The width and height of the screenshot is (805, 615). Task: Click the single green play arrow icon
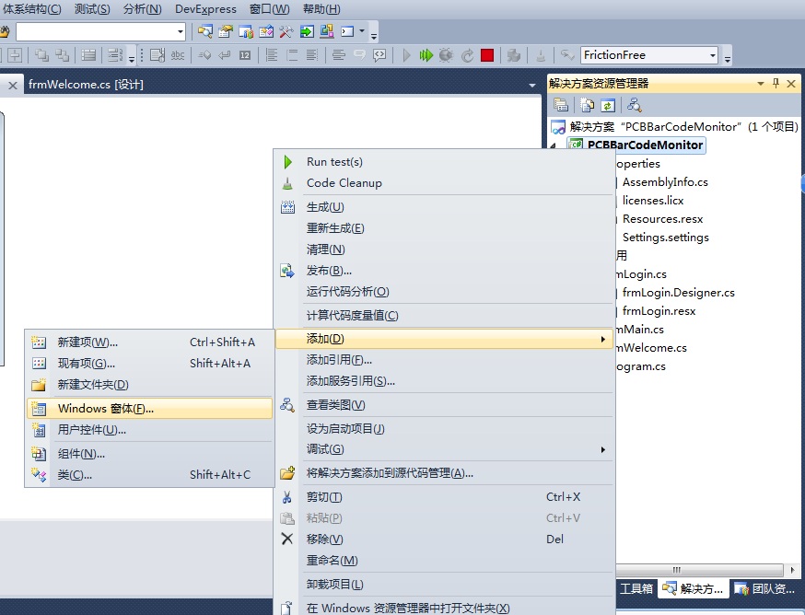[407, 55]
